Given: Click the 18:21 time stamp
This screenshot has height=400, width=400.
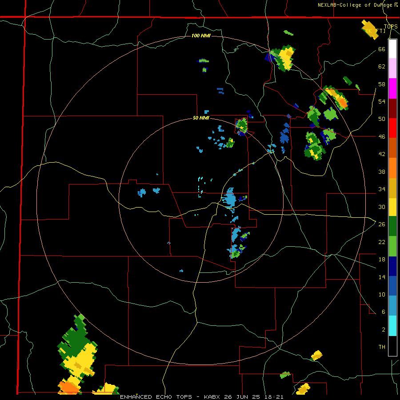Looking at the screenshot, I should 274,397.
